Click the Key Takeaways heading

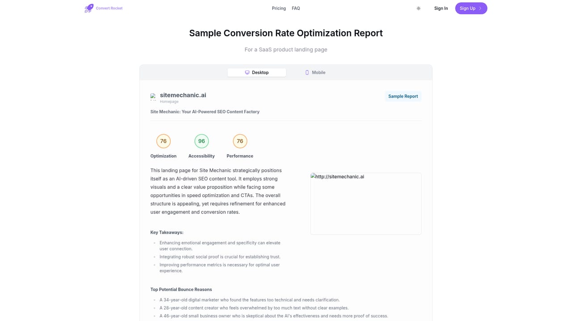(167, 233)
